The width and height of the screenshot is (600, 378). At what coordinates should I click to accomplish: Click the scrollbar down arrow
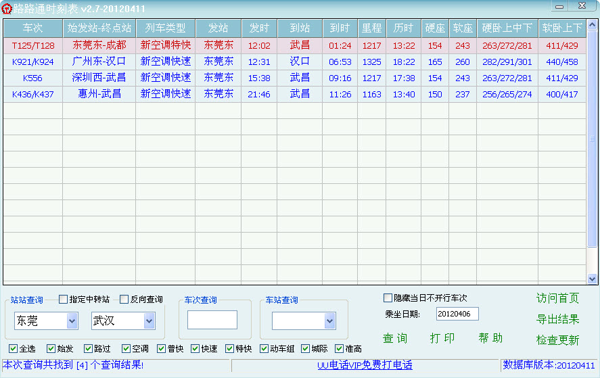click(x=592, y=279)
